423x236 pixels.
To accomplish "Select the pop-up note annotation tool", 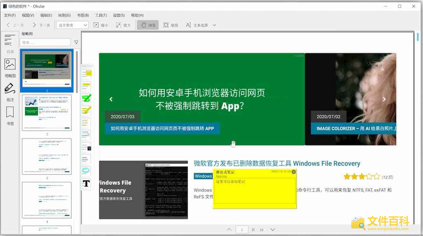I will point(86,73).
